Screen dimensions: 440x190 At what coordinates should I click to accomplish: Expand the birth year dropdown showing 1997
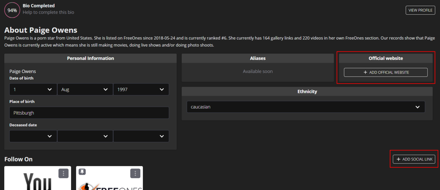[x=141, y=90]
